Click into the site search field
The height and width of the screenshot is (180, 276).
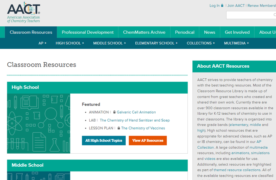click(251, 15)
